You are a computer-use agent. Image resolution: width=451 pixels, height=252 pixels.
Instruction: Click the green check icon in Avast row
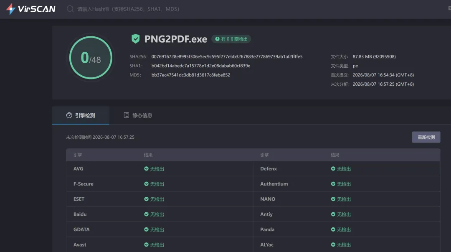147,244
